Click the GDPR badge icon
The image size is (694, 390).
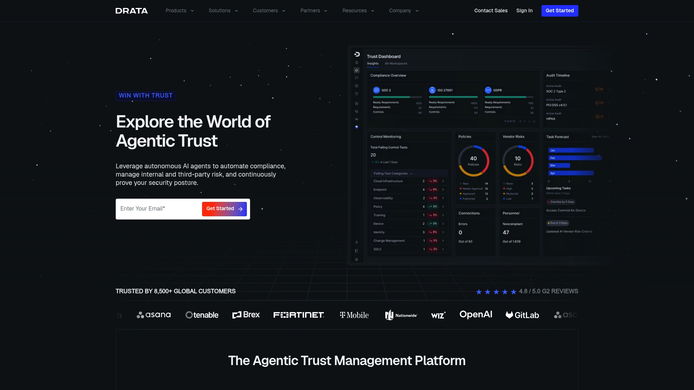[x=488, y=90]
